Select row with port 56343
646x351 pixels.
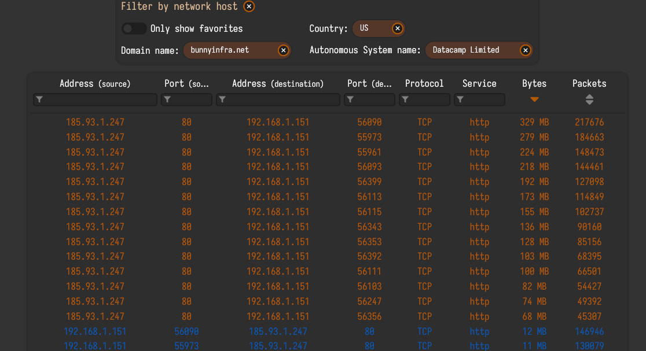[328, 227]
